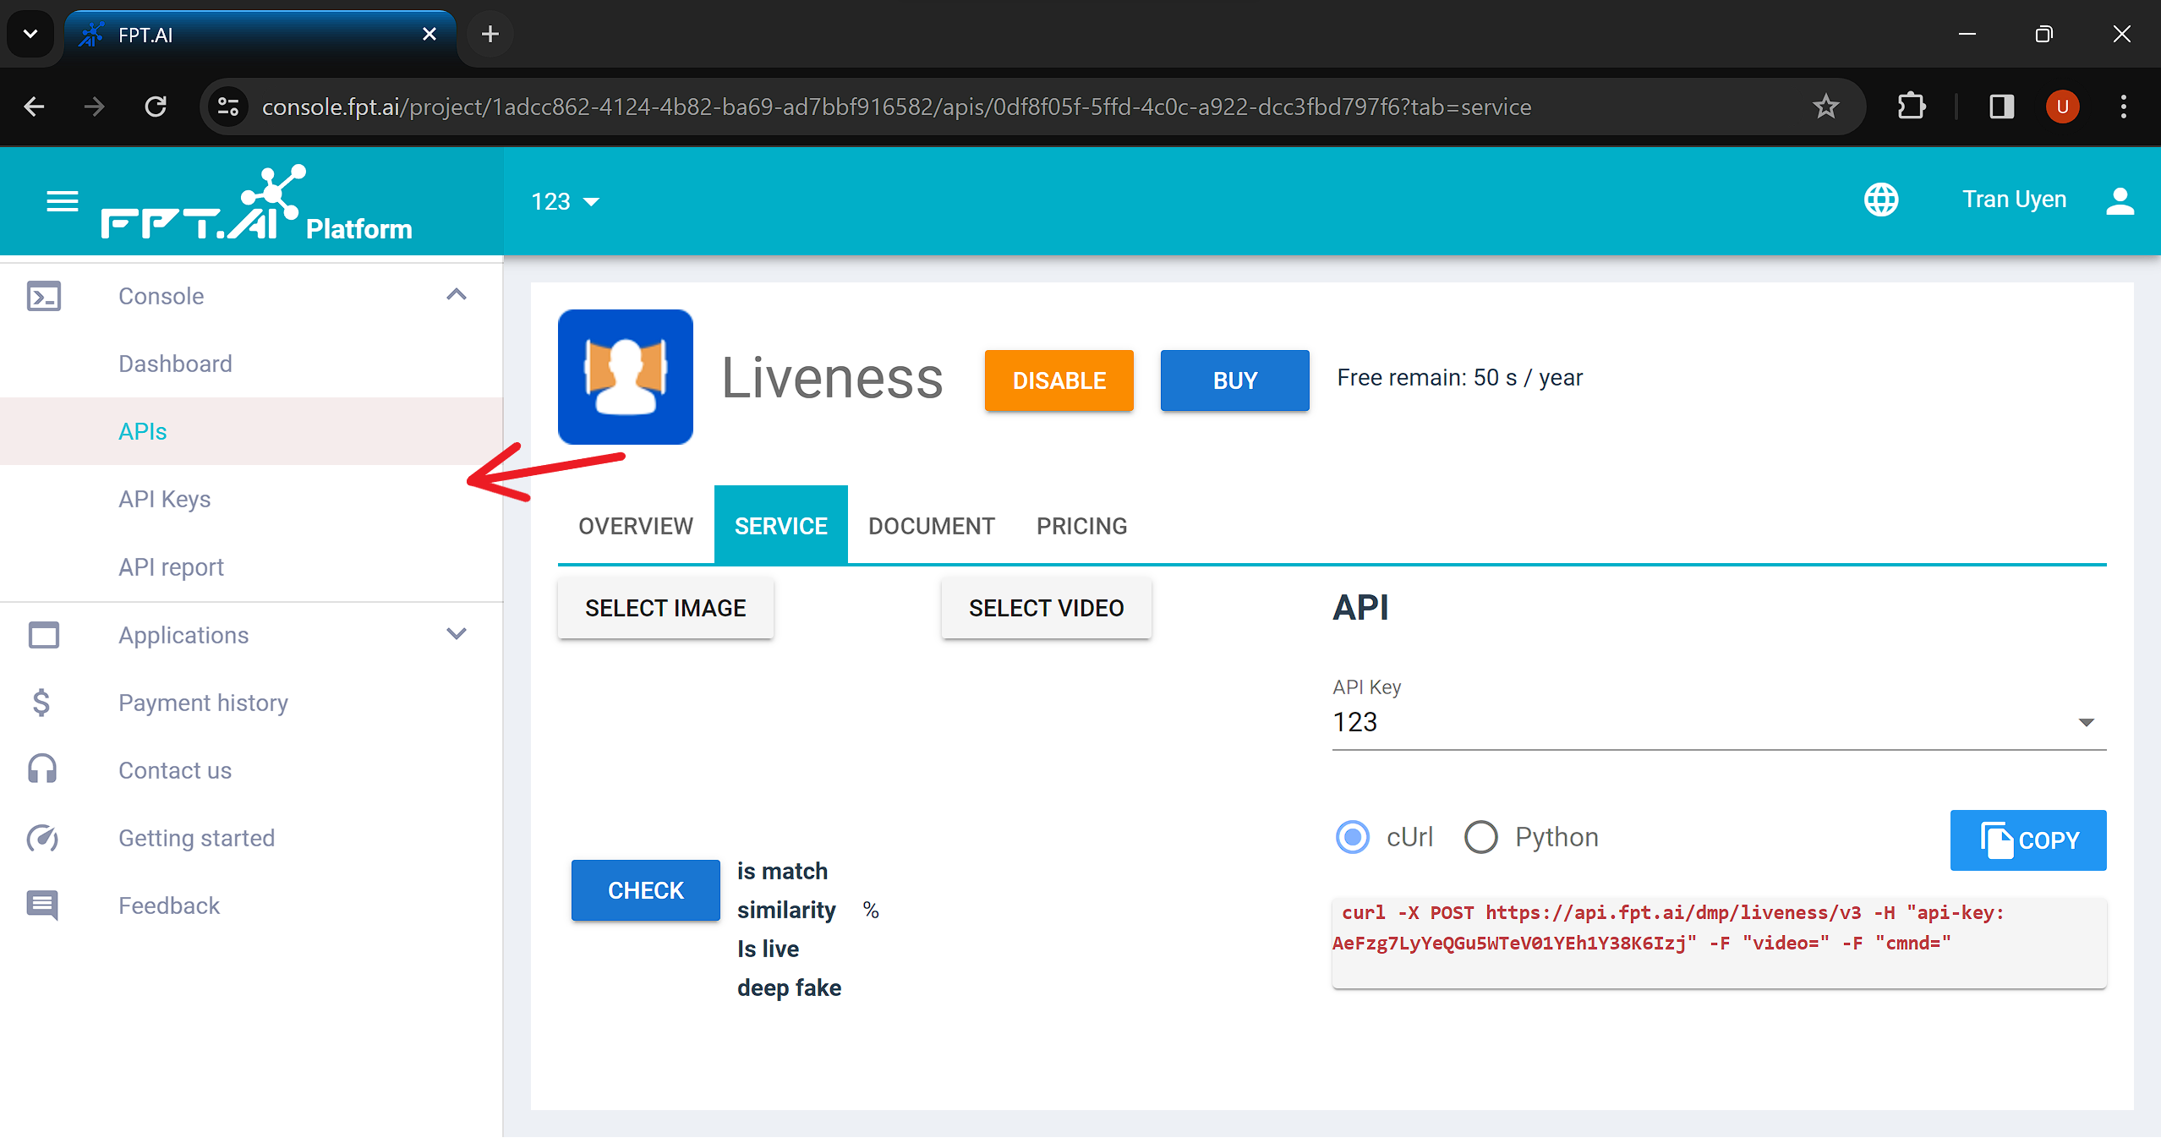Toggle the browser side panel
The height and width of the screenshot is (1138, 2161).
(x=2002, y=107)
